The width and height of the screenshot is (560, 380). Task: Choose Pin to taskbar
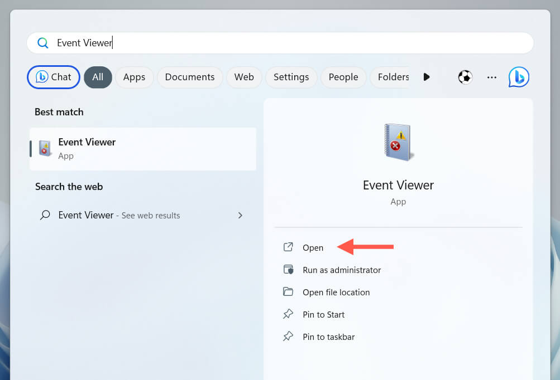(x=328, y=337)
